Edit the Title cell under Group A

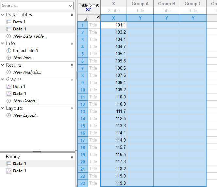click(x=140, y=11)
